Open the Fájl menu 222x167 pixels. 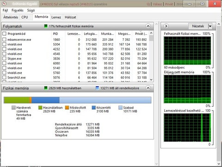5,10
